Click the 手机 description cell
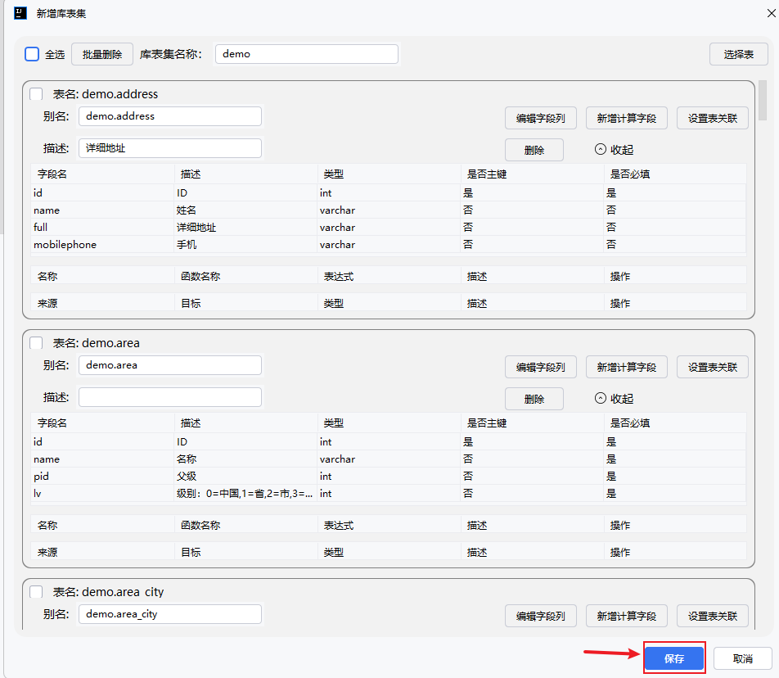The width and height of the screenshot is (779, 678). (245, 245)
